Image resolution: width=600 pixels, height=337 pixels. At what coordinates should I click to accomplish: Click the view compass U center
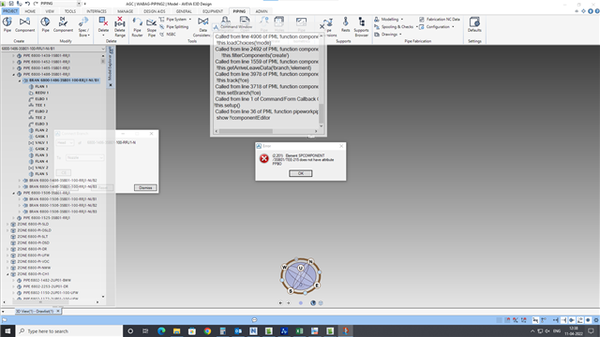pos(300,268)
